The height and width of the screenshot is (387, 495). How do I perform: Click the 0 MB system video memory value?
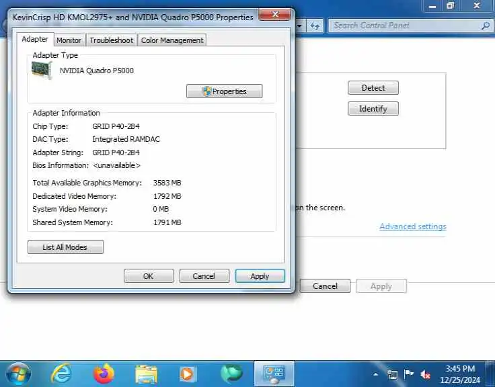pos(161,209)
